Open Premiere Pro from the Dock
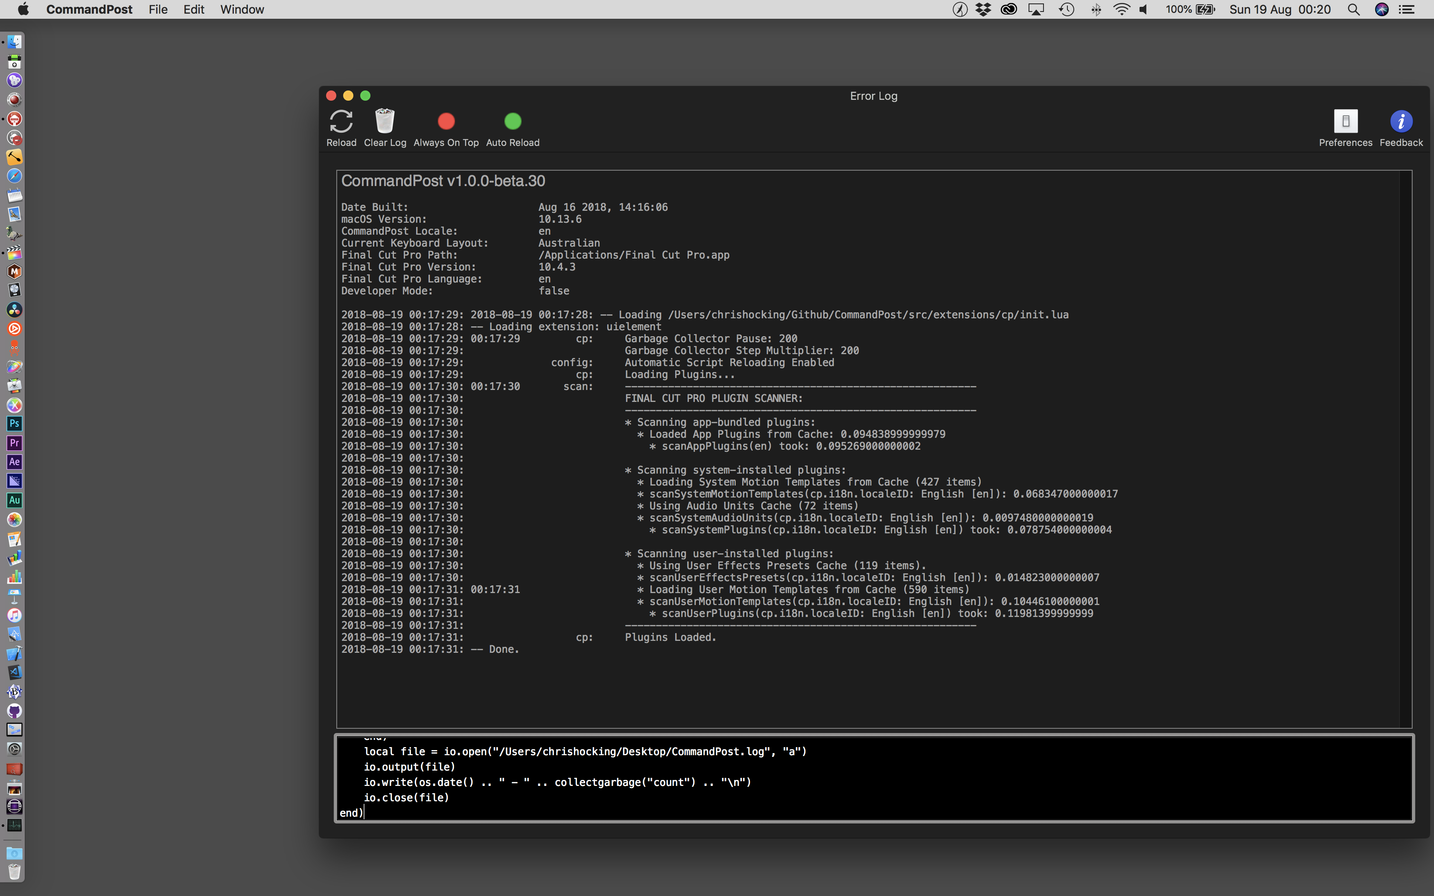The image size is (1434, 896). tap(15, 443)
